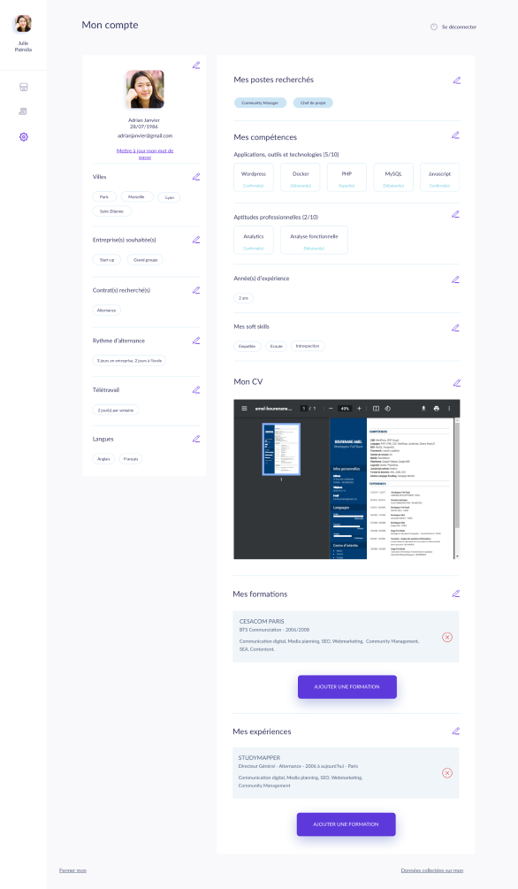Open the PDF viewer more options menu
The image size is (518, 889).
pos(449,408)
